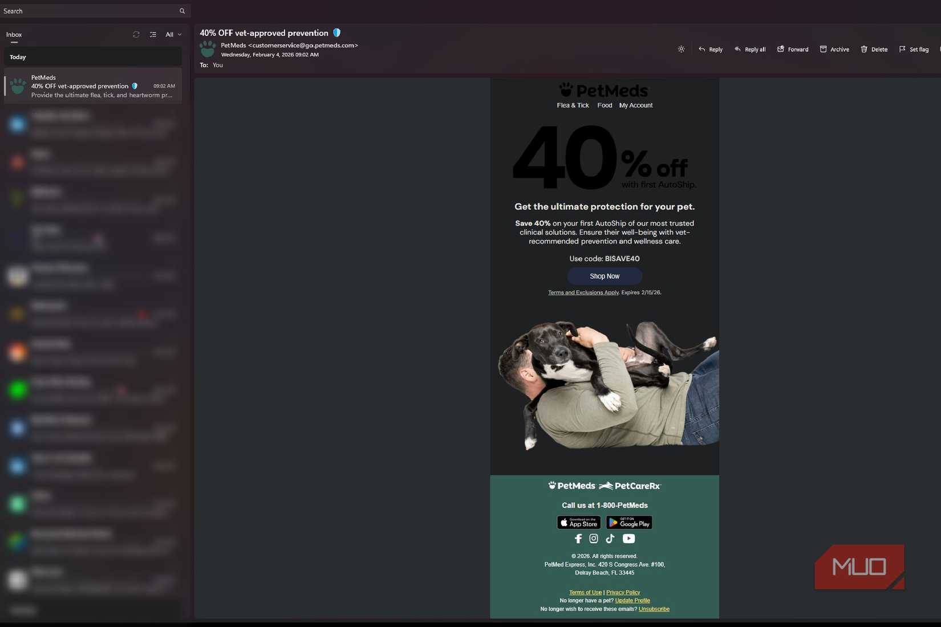Image resolution: width=941 pixels, height=627 pixels.
Task: Open the TikTok icon in the footer
Action: [610, 539]
